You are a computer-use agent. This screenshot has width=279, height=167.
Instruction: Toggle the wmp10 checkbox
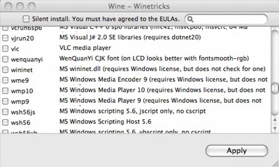point(5,91)
